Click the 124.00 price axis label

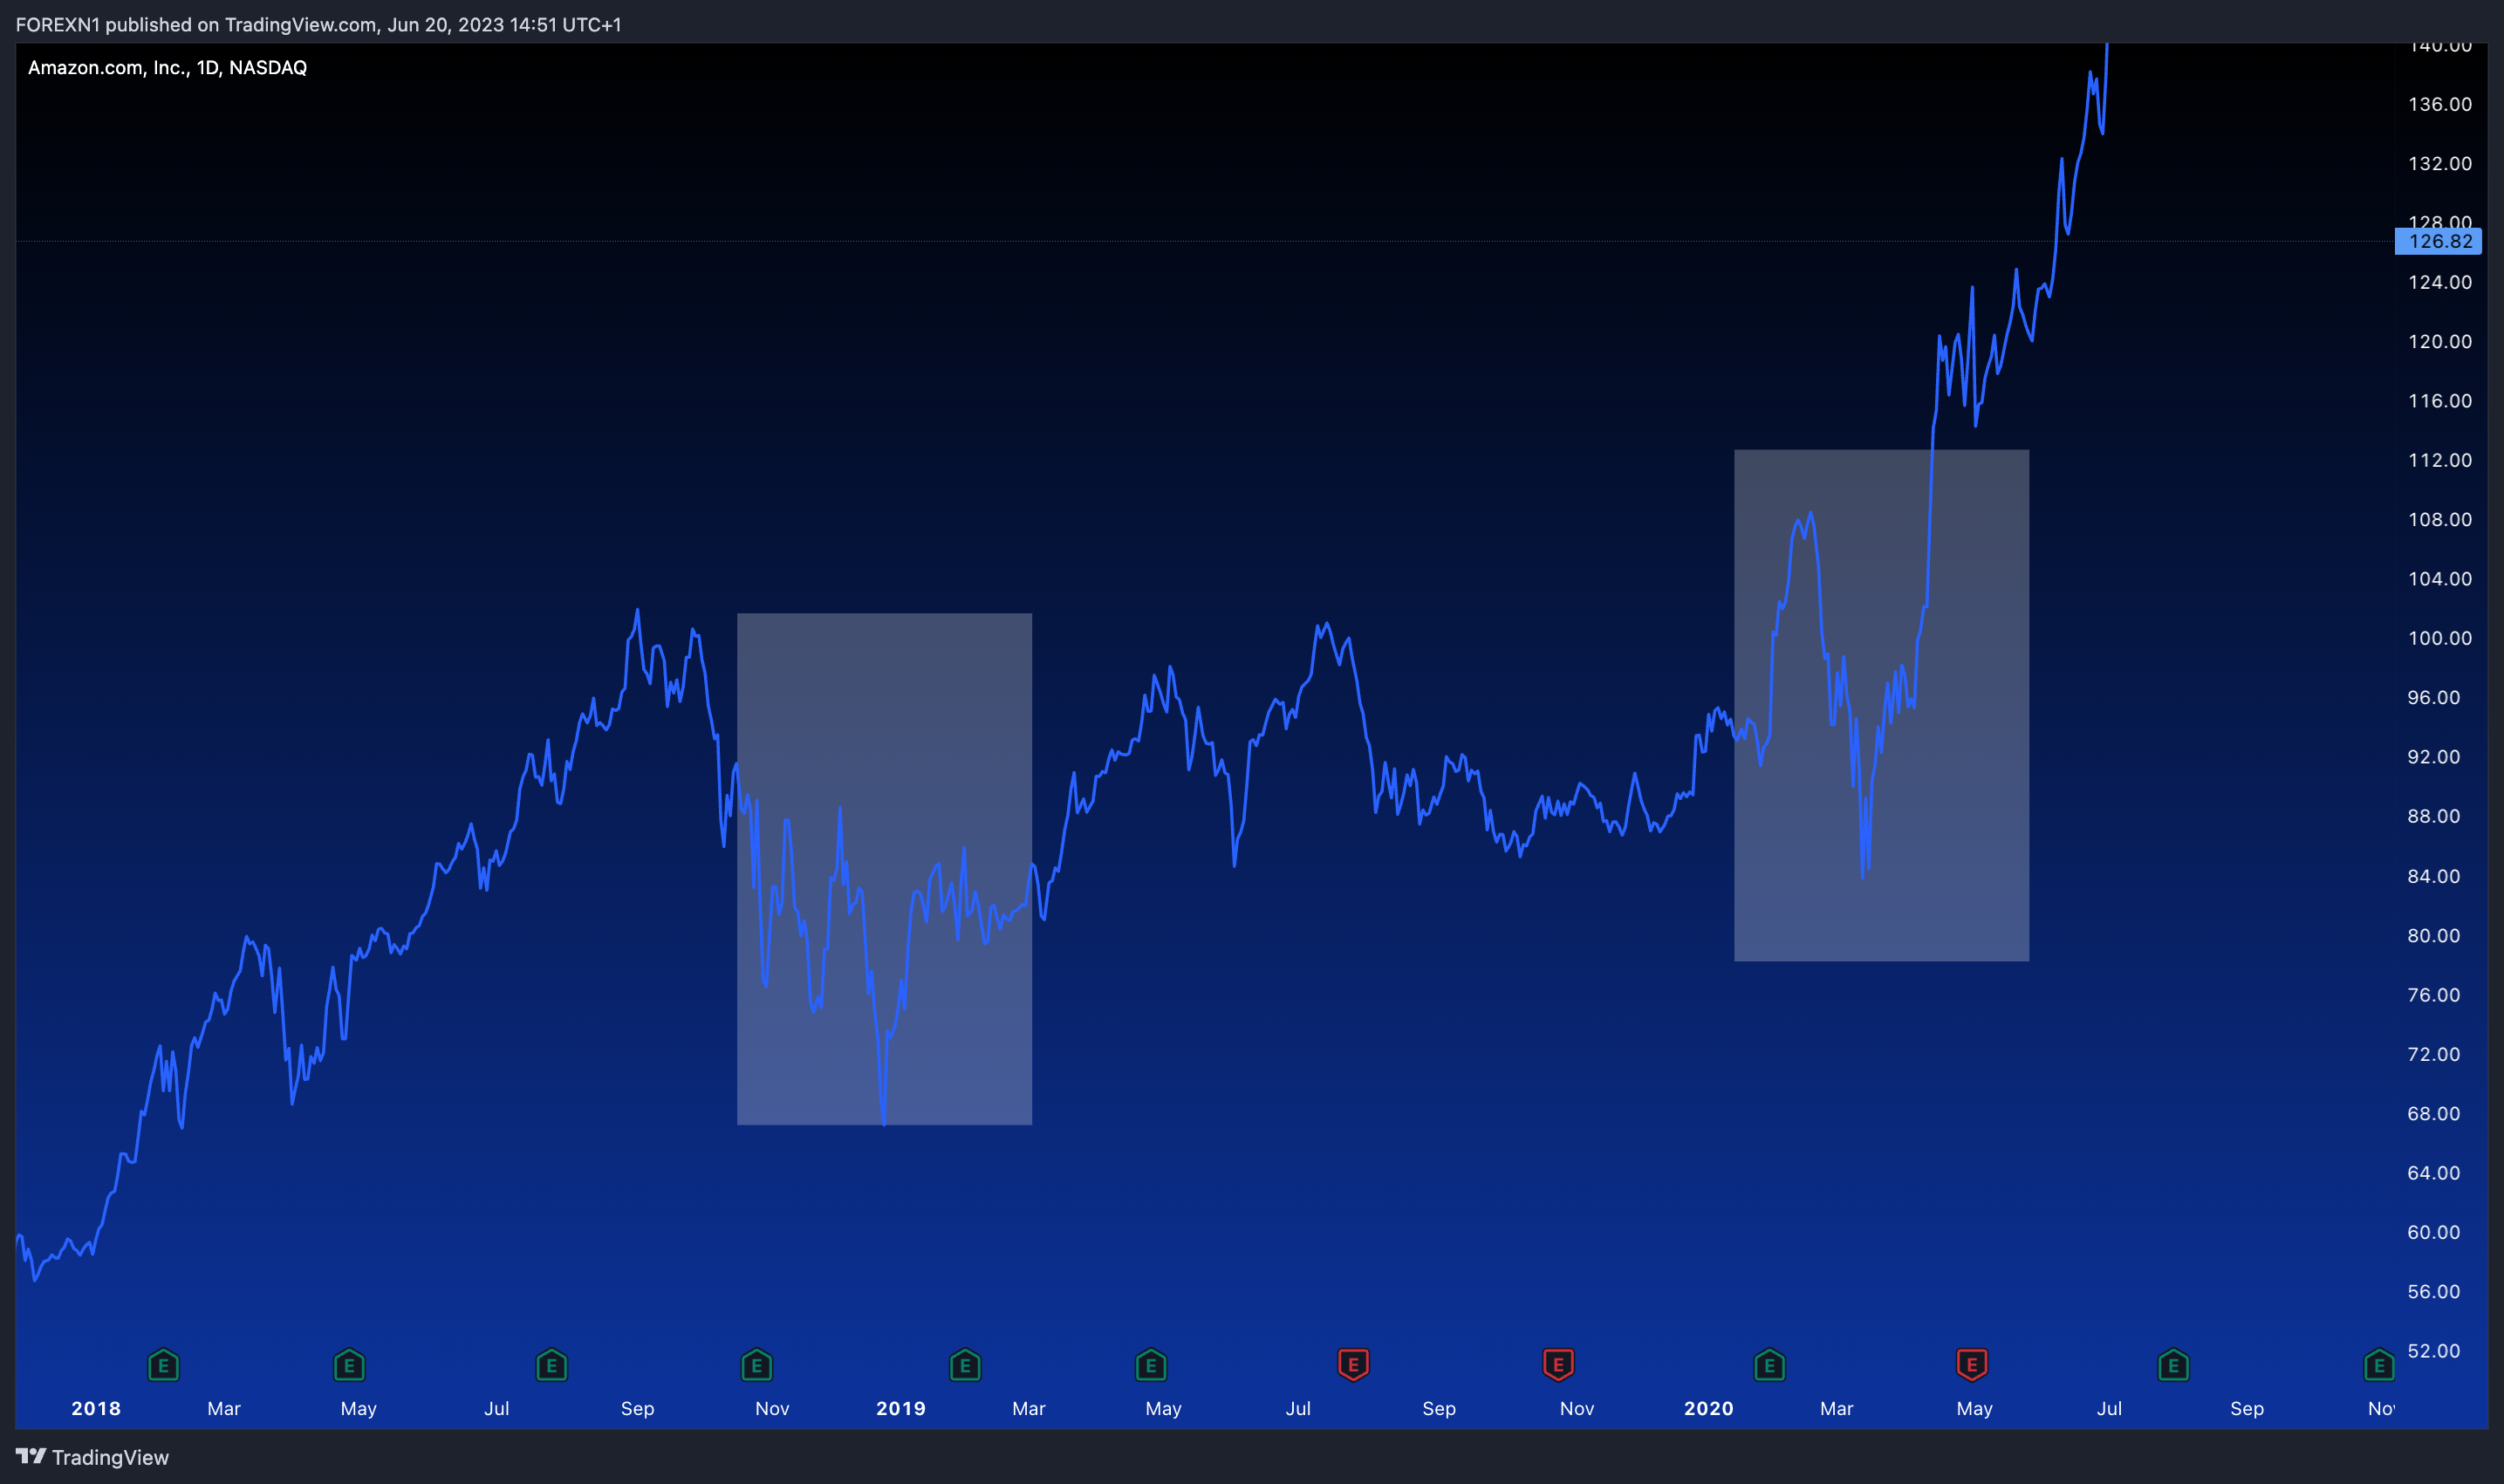[x=2440, y=282]
